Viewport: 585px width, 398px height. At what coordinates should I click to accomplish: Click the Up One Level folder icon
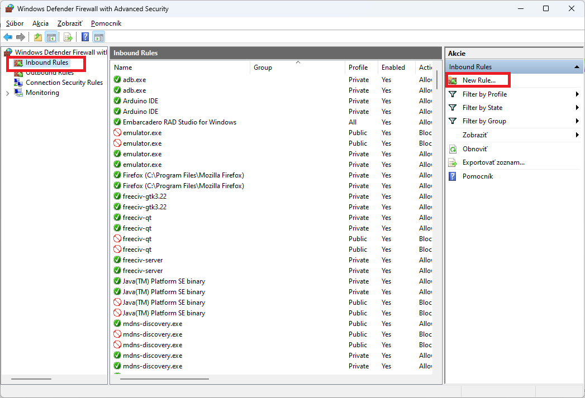coord(37,37)
